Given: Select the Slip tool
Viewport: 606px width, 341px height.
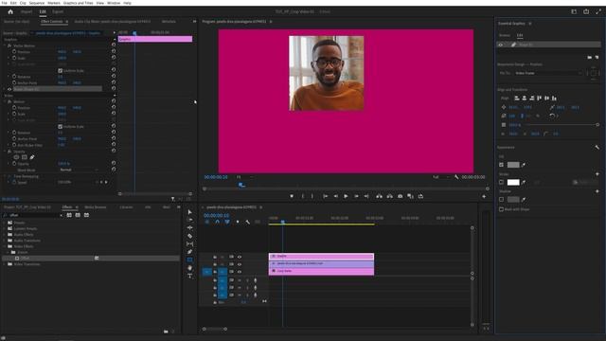Looking at the screenshot, I should click(189, 244).
